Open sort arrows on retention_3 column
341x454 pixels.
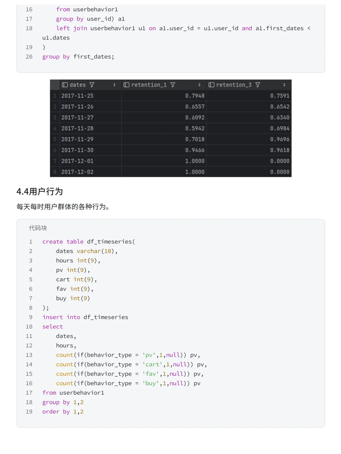pos(284,85)
